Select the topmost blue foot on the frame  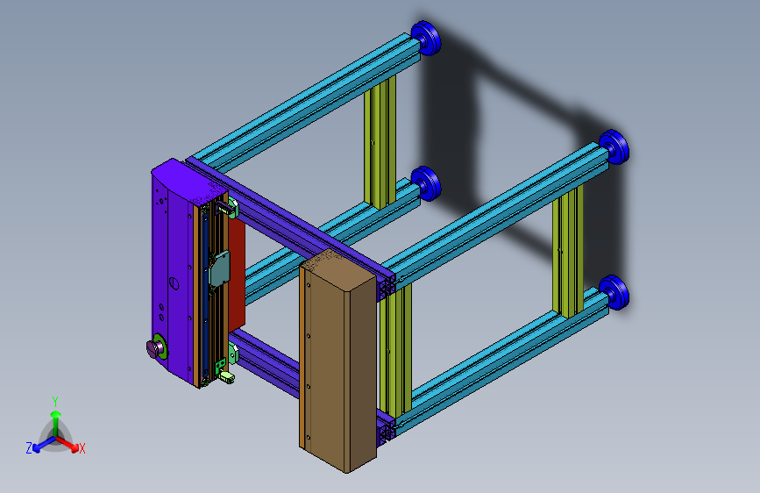click(x=426, y=38)
